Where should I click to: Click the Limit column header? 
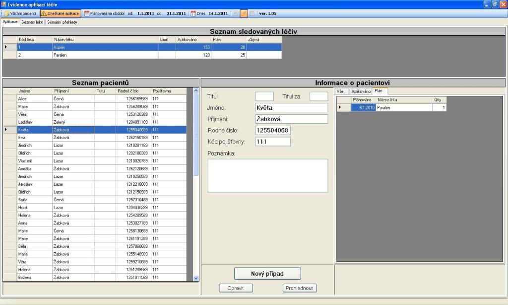[167, 40]
